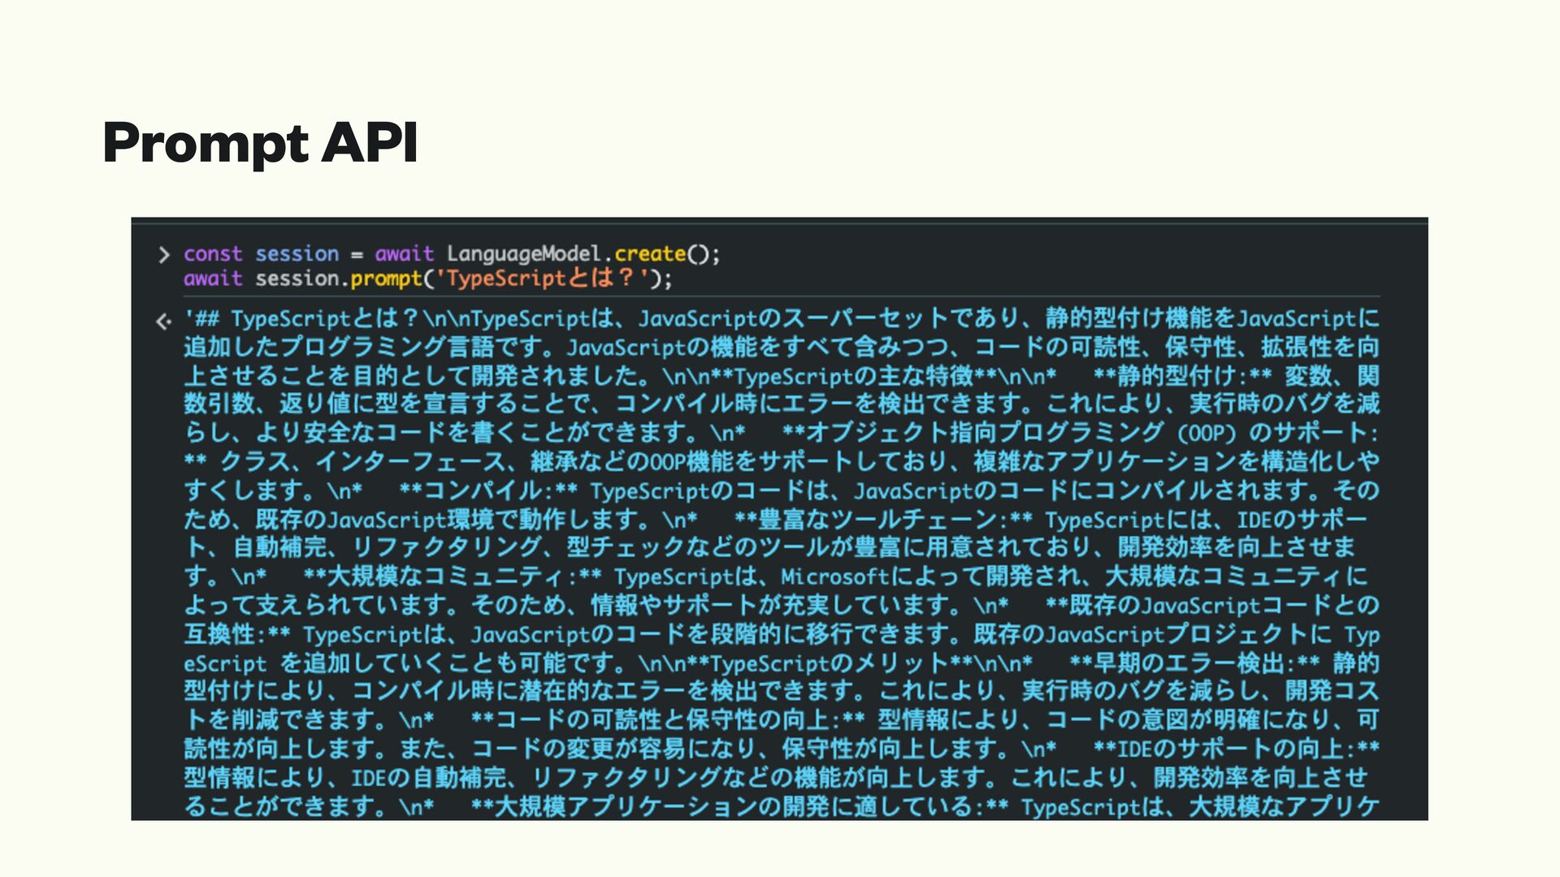Click the 'TypeScriptとは？' string argument
The height and width of the screenshot is (877, 1560).
[542, 279]
